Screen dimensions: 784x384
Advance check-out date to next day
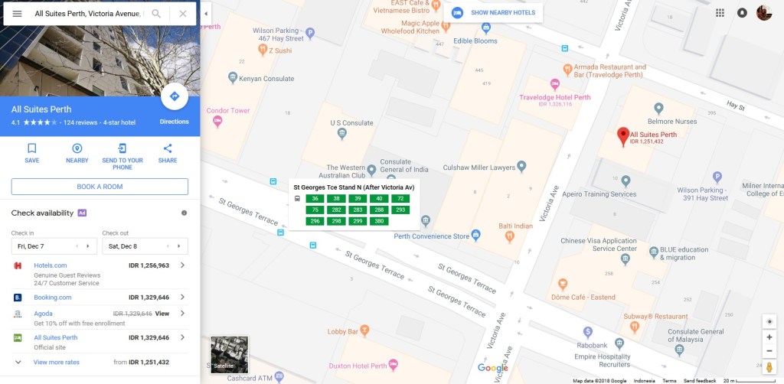coord(179,246)
